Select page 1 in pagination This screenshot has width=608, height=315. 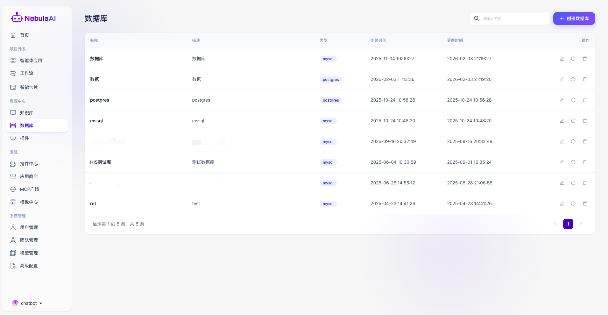click(x=568, y=224)
